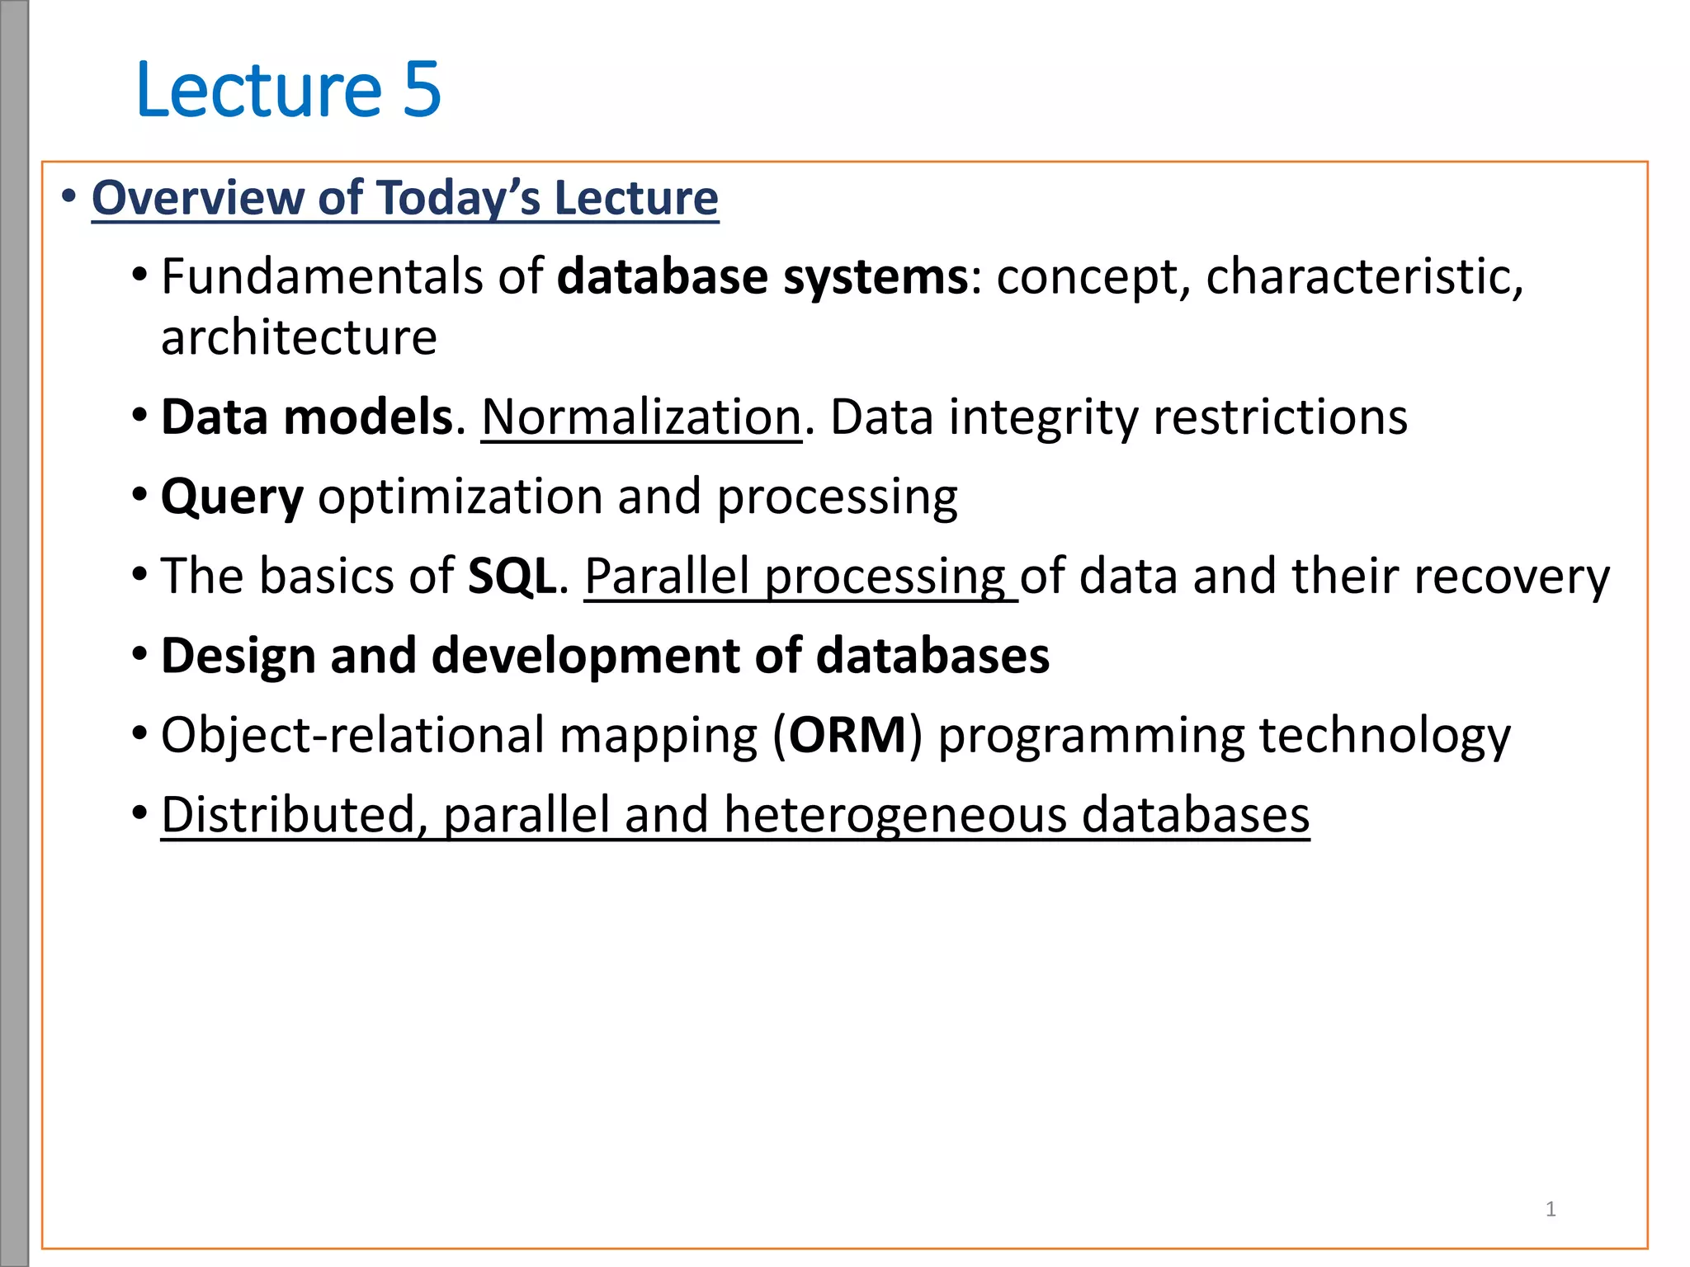Click the bold ORM abbreviation

pyautogui.click(x=847, y=735)
